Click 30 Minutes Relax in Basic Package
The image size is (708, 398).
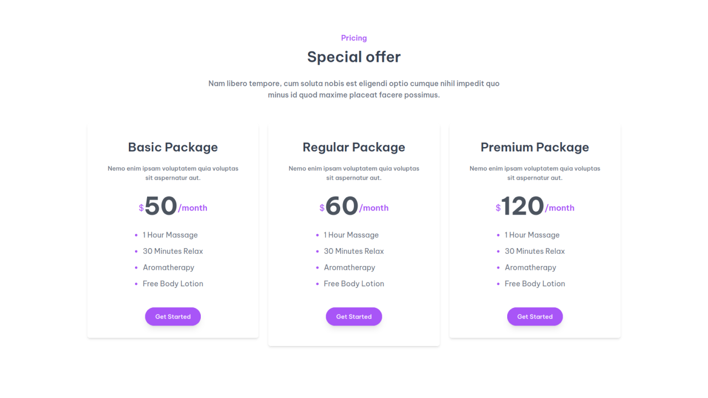[173, 251]
